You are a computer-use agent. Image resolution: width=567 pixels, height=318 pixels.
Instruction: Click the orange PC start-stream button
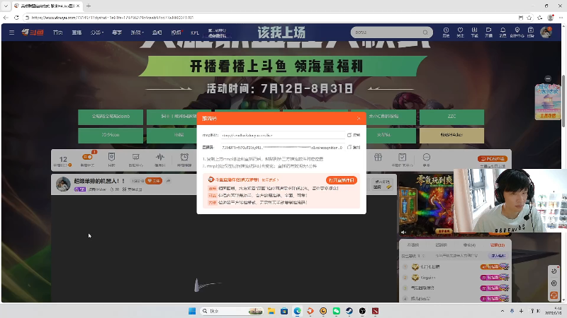pos(492,158)
